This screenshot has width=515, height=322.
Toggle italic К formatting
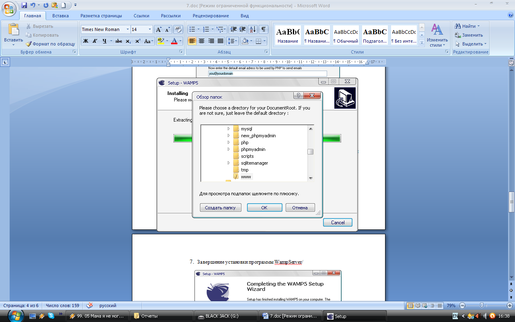95,41
